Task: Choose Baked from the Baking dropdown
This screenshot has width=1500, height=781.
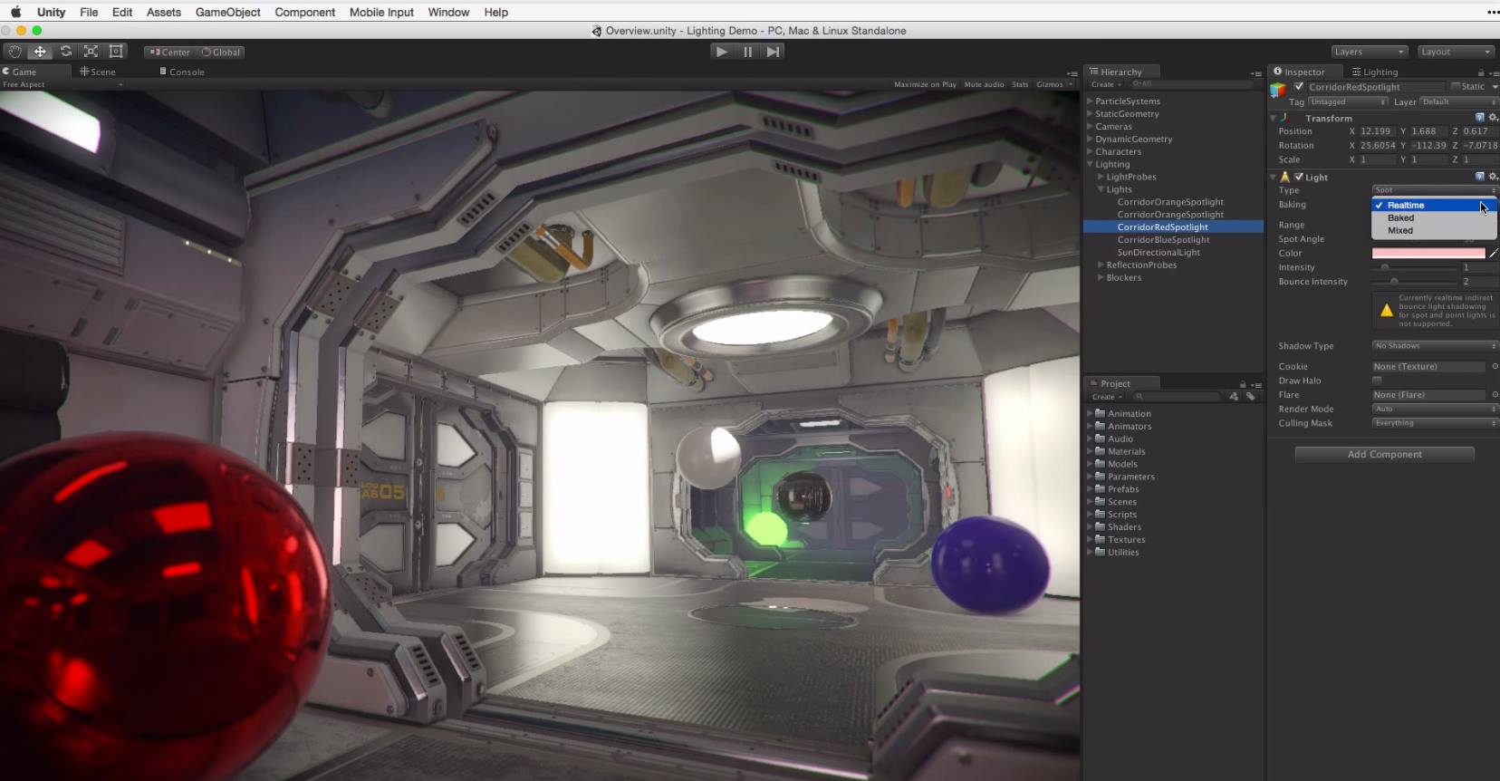Action: (1400, 218)
